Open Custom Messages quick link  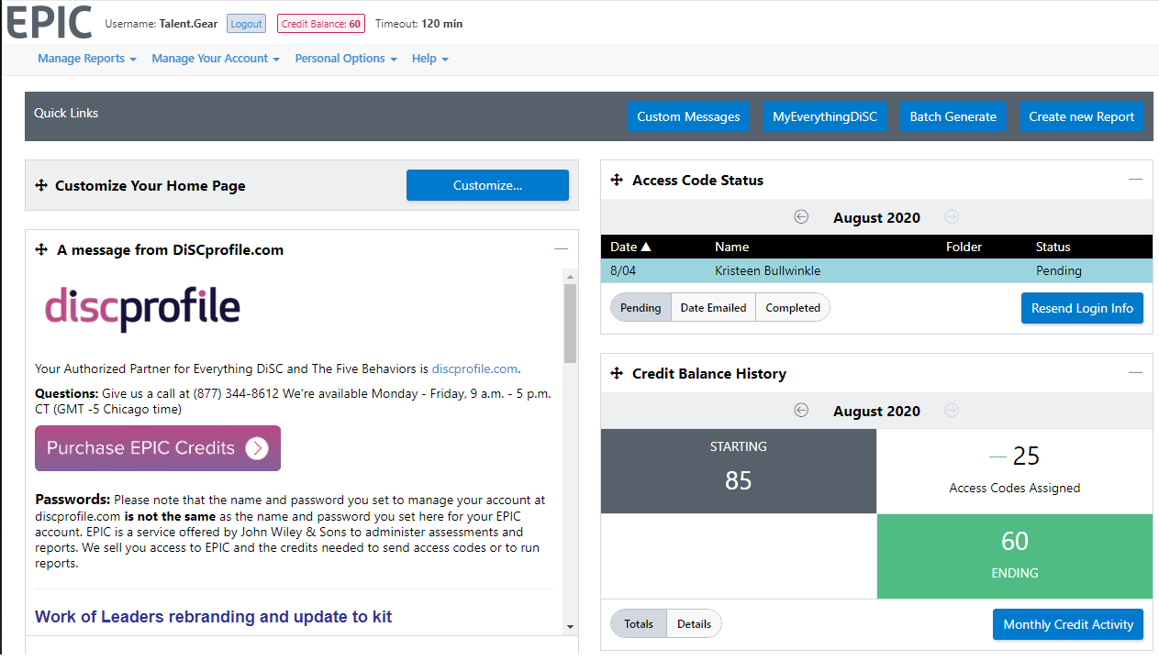point(688,116)
